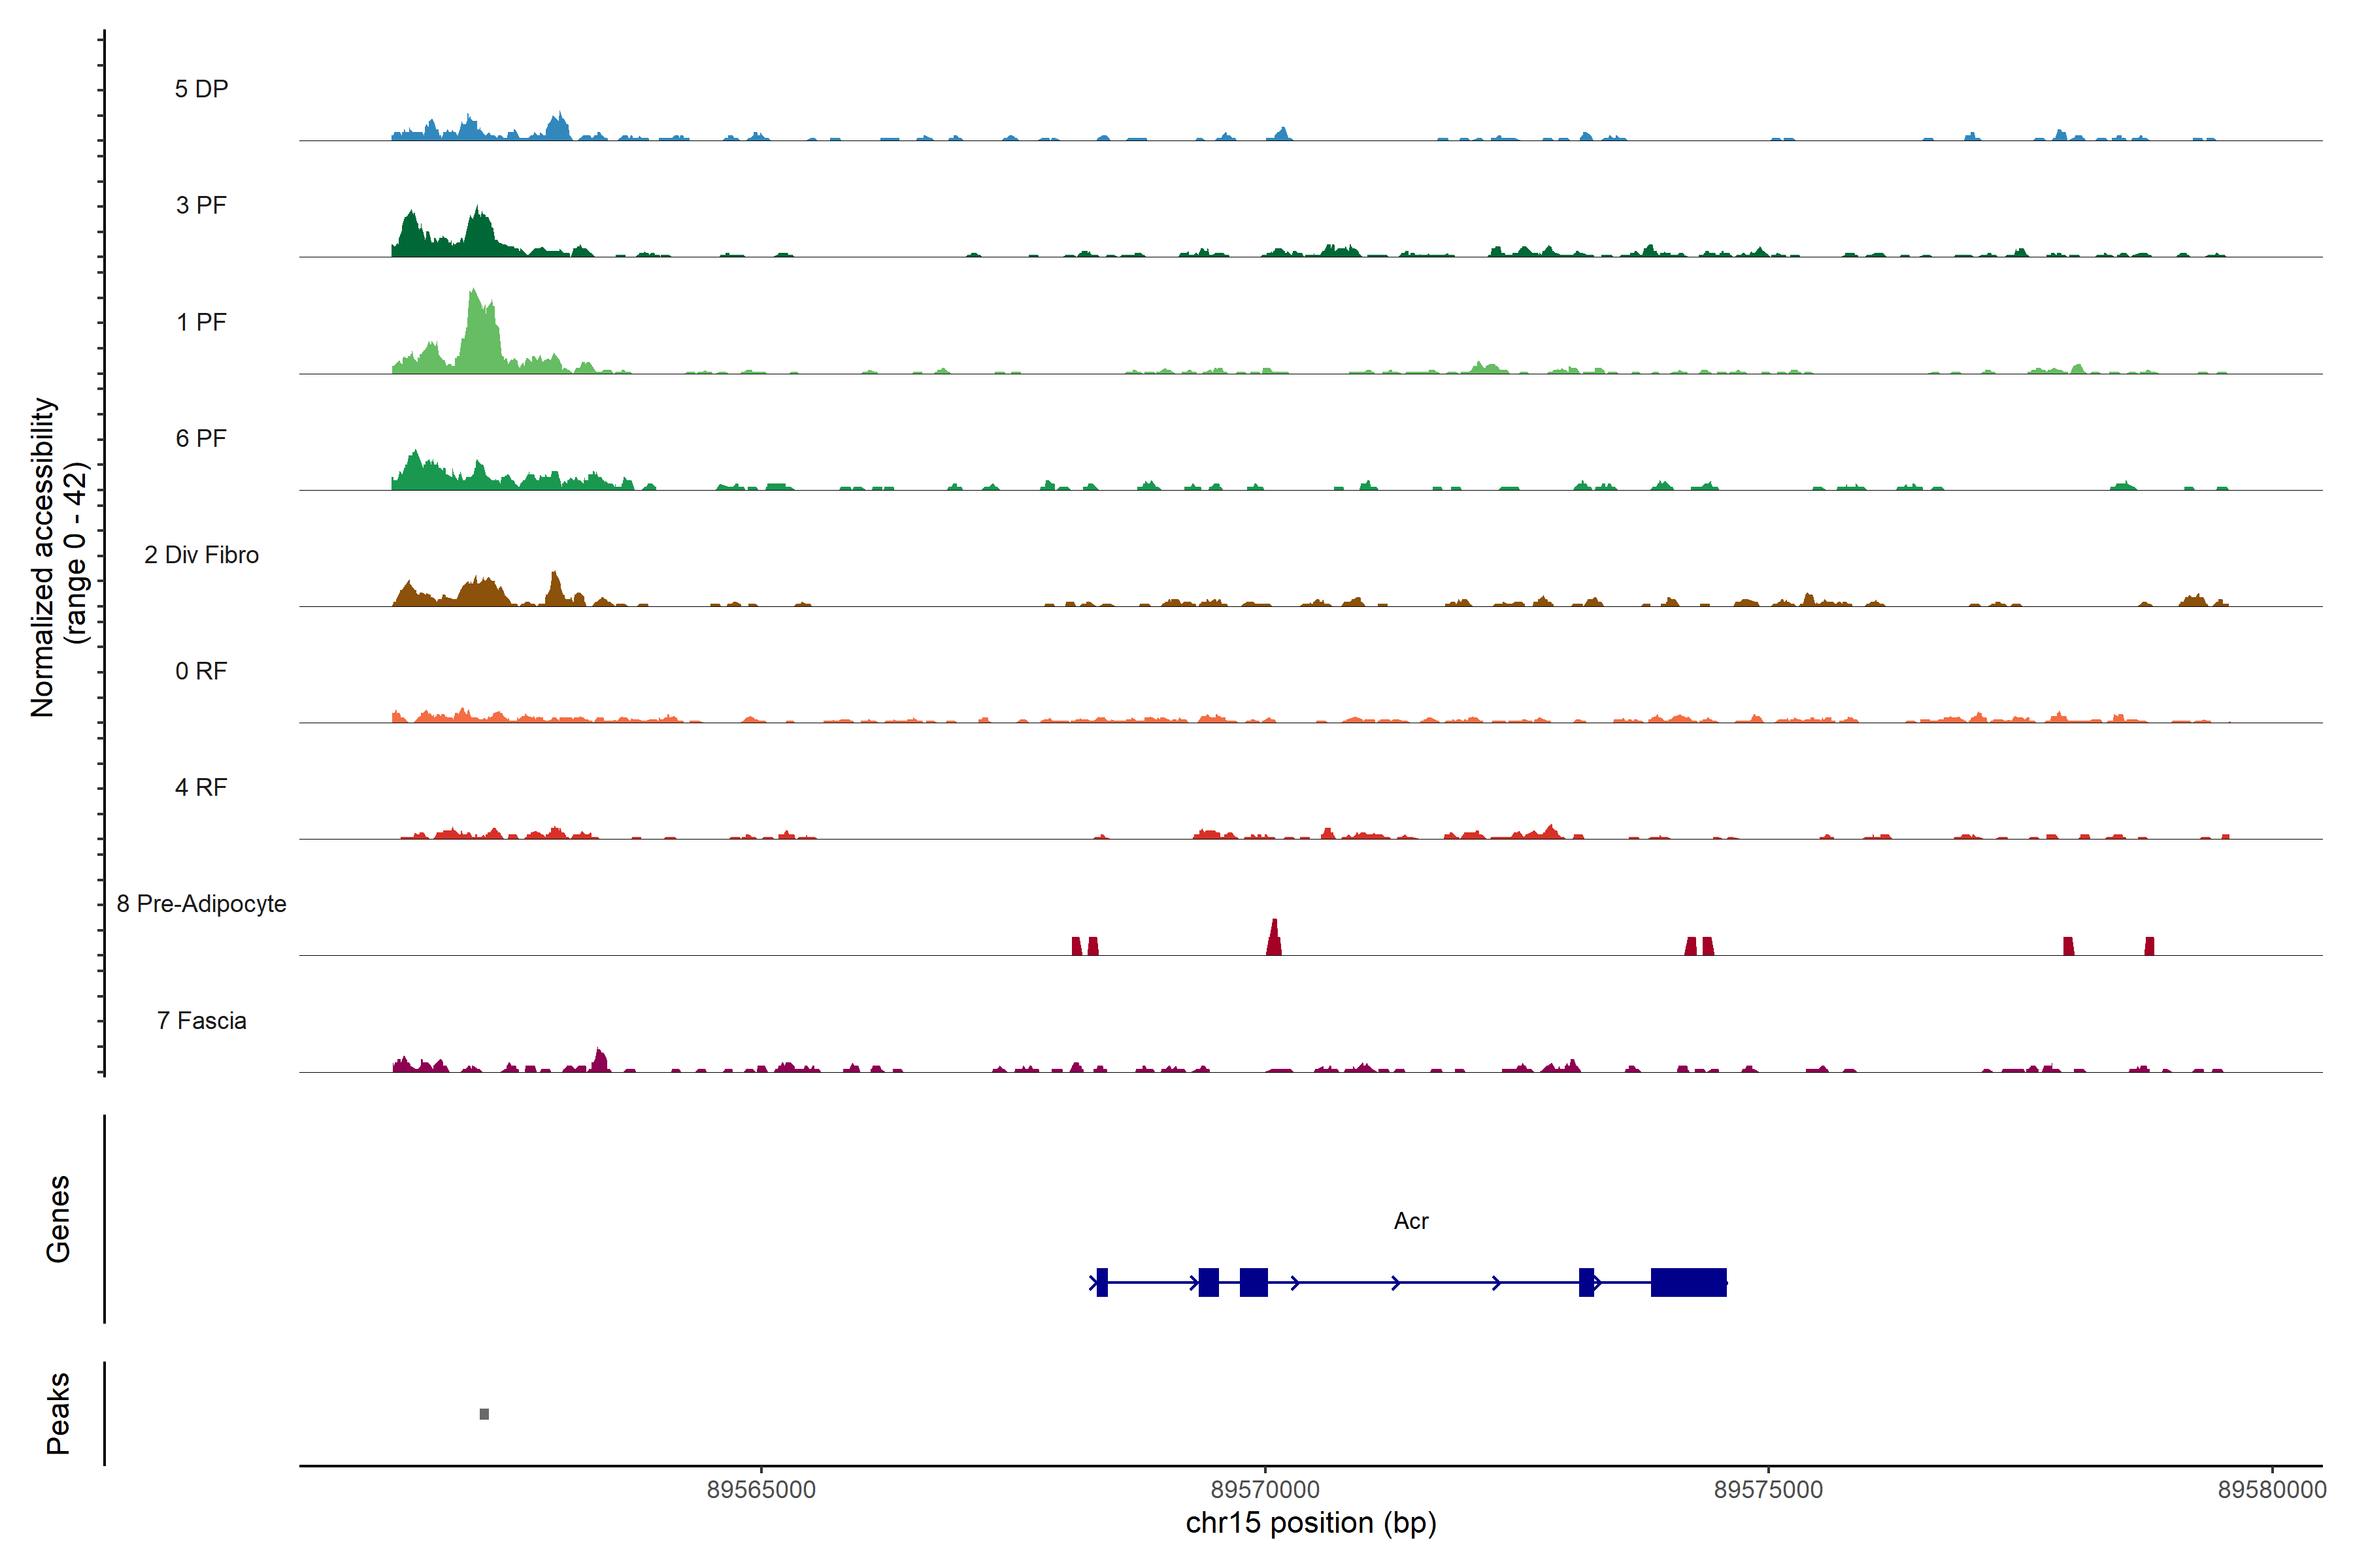Click the chr15 position (bp) axis title
The image size is (2353, 1568).
(1310, 1523)
